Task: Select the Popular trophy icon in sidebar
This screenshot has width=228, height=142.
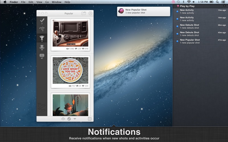Action: [x=42, y=38]
